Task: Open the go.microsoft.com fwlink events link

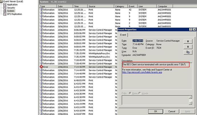Action: pyautogui.click(x=142, y=72)
